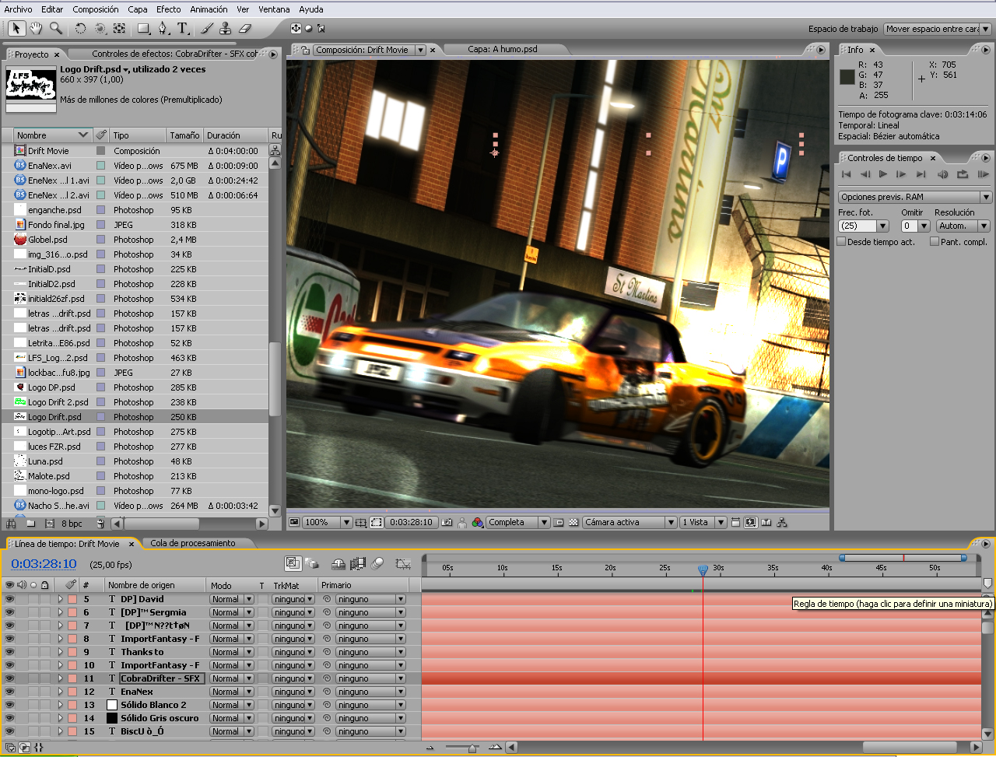Click the timeline zoom slider handle
Screen dimensions: 996x757
click(472, 748)
